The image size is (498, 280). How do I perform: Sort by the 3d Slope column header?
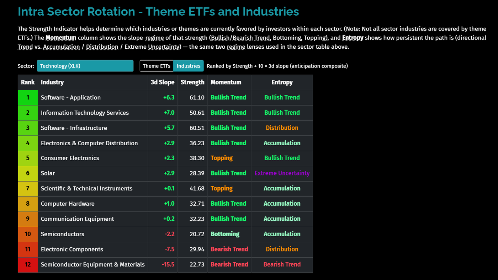[x=163, y=82]
